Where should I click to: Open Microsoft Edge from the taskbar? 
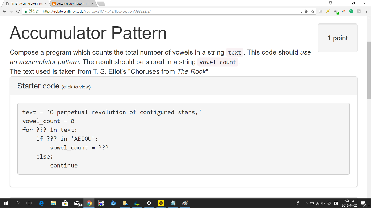41,203
